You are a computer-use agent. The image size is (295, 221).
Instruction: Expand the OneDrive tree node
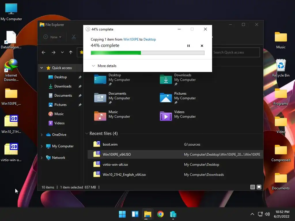coord(41,135)
